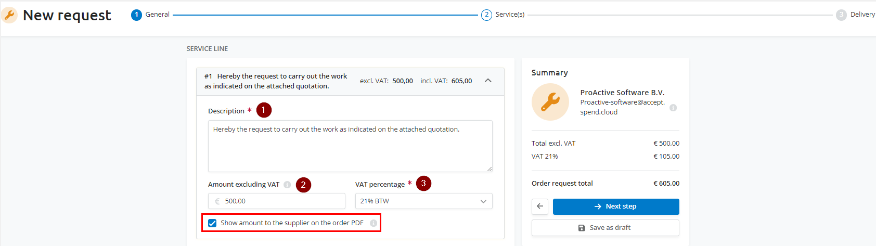Click the Amount excluding VAT field
The height and width of the screenshot is (246, 876).
(281, 201)
